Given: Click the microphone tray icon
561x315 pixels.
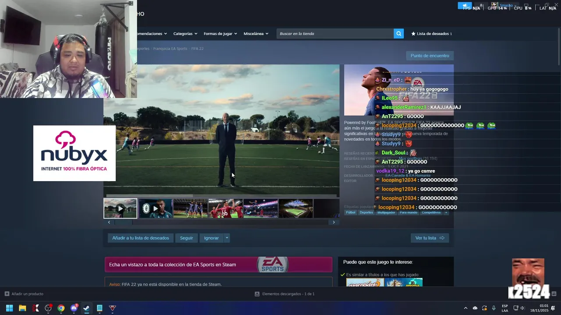Looking at the screenshot, I should click(494, 308).
